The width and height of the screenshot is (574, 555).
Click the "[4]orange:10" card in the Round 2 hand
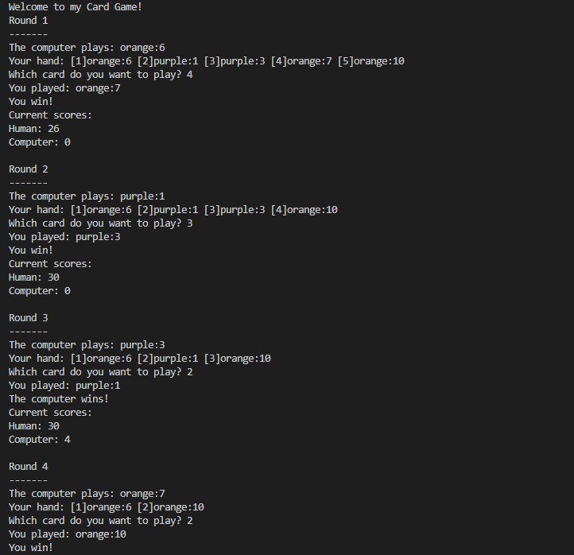point(304,210)
